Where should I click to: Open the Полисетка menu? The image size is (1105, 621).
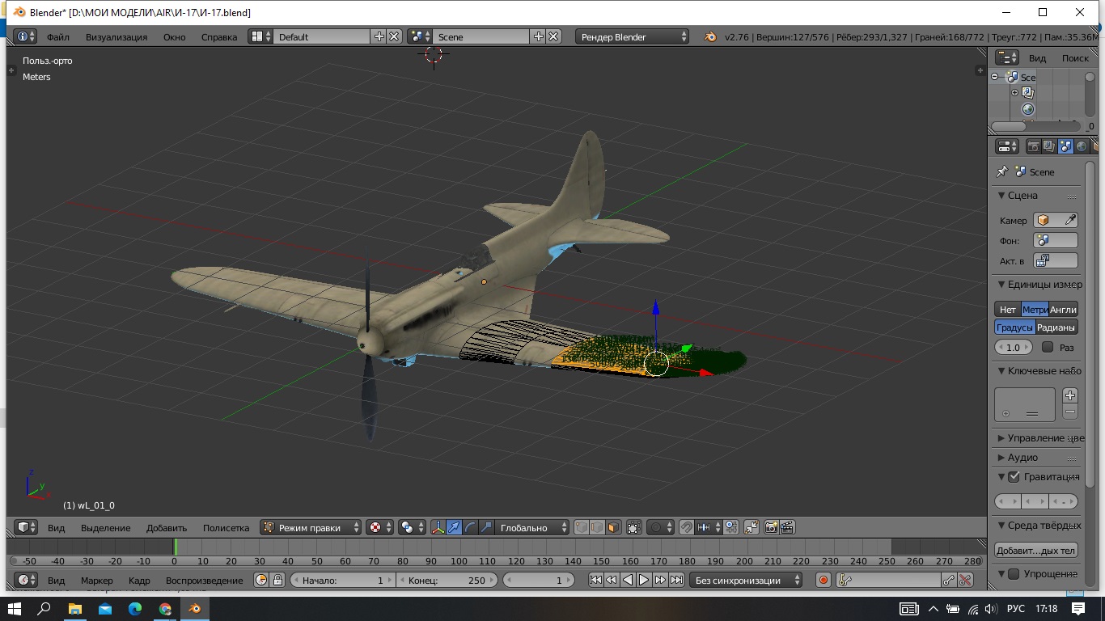[226, 528]
